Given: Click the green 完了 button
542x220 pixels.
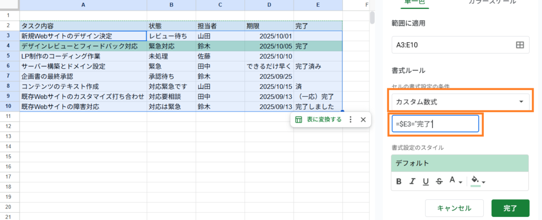Looking at the screenshot, I should click(x=510, y=208).
